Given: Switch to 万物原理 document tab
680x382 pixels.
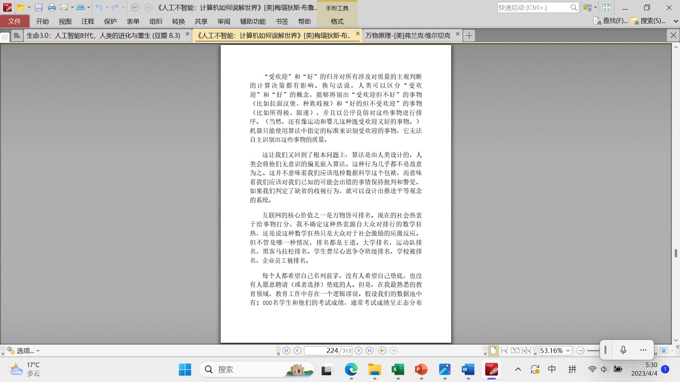Looking at the screenshot, I should pos(408,35).
